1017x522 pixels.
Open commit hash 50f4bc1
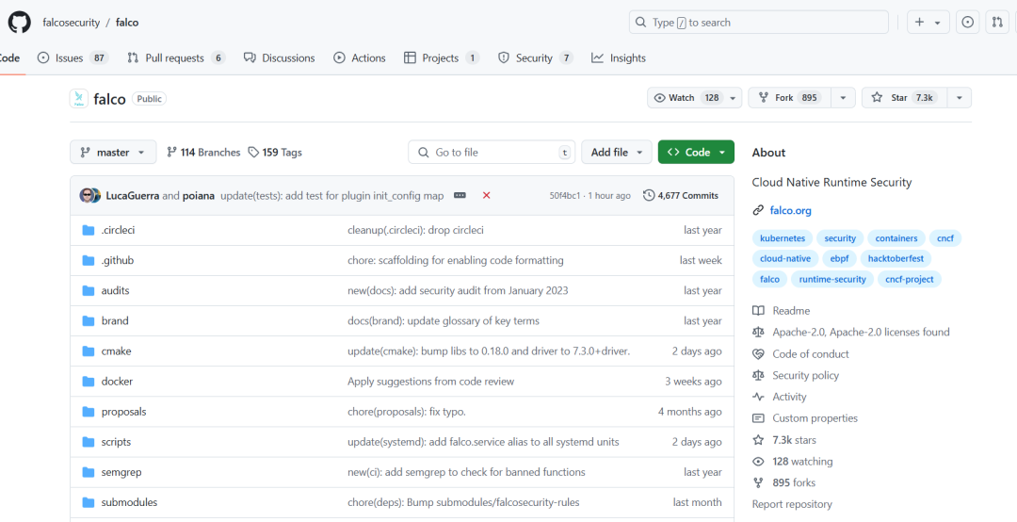[x=567, y=195]
